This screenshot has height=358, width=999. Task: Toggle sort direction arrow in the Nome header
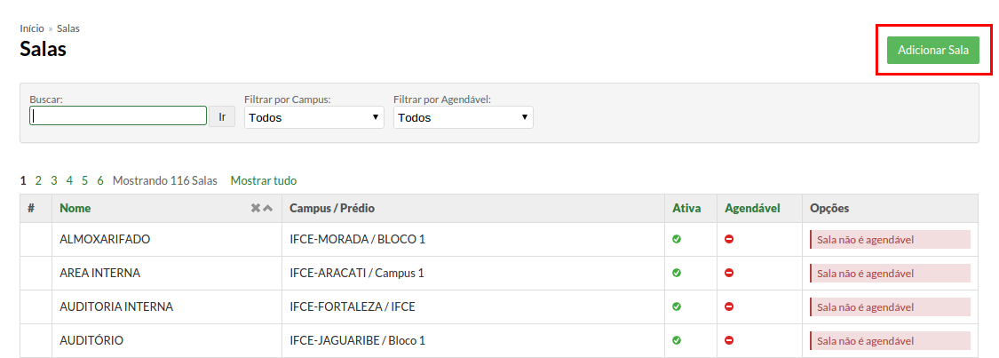[268, 208]
